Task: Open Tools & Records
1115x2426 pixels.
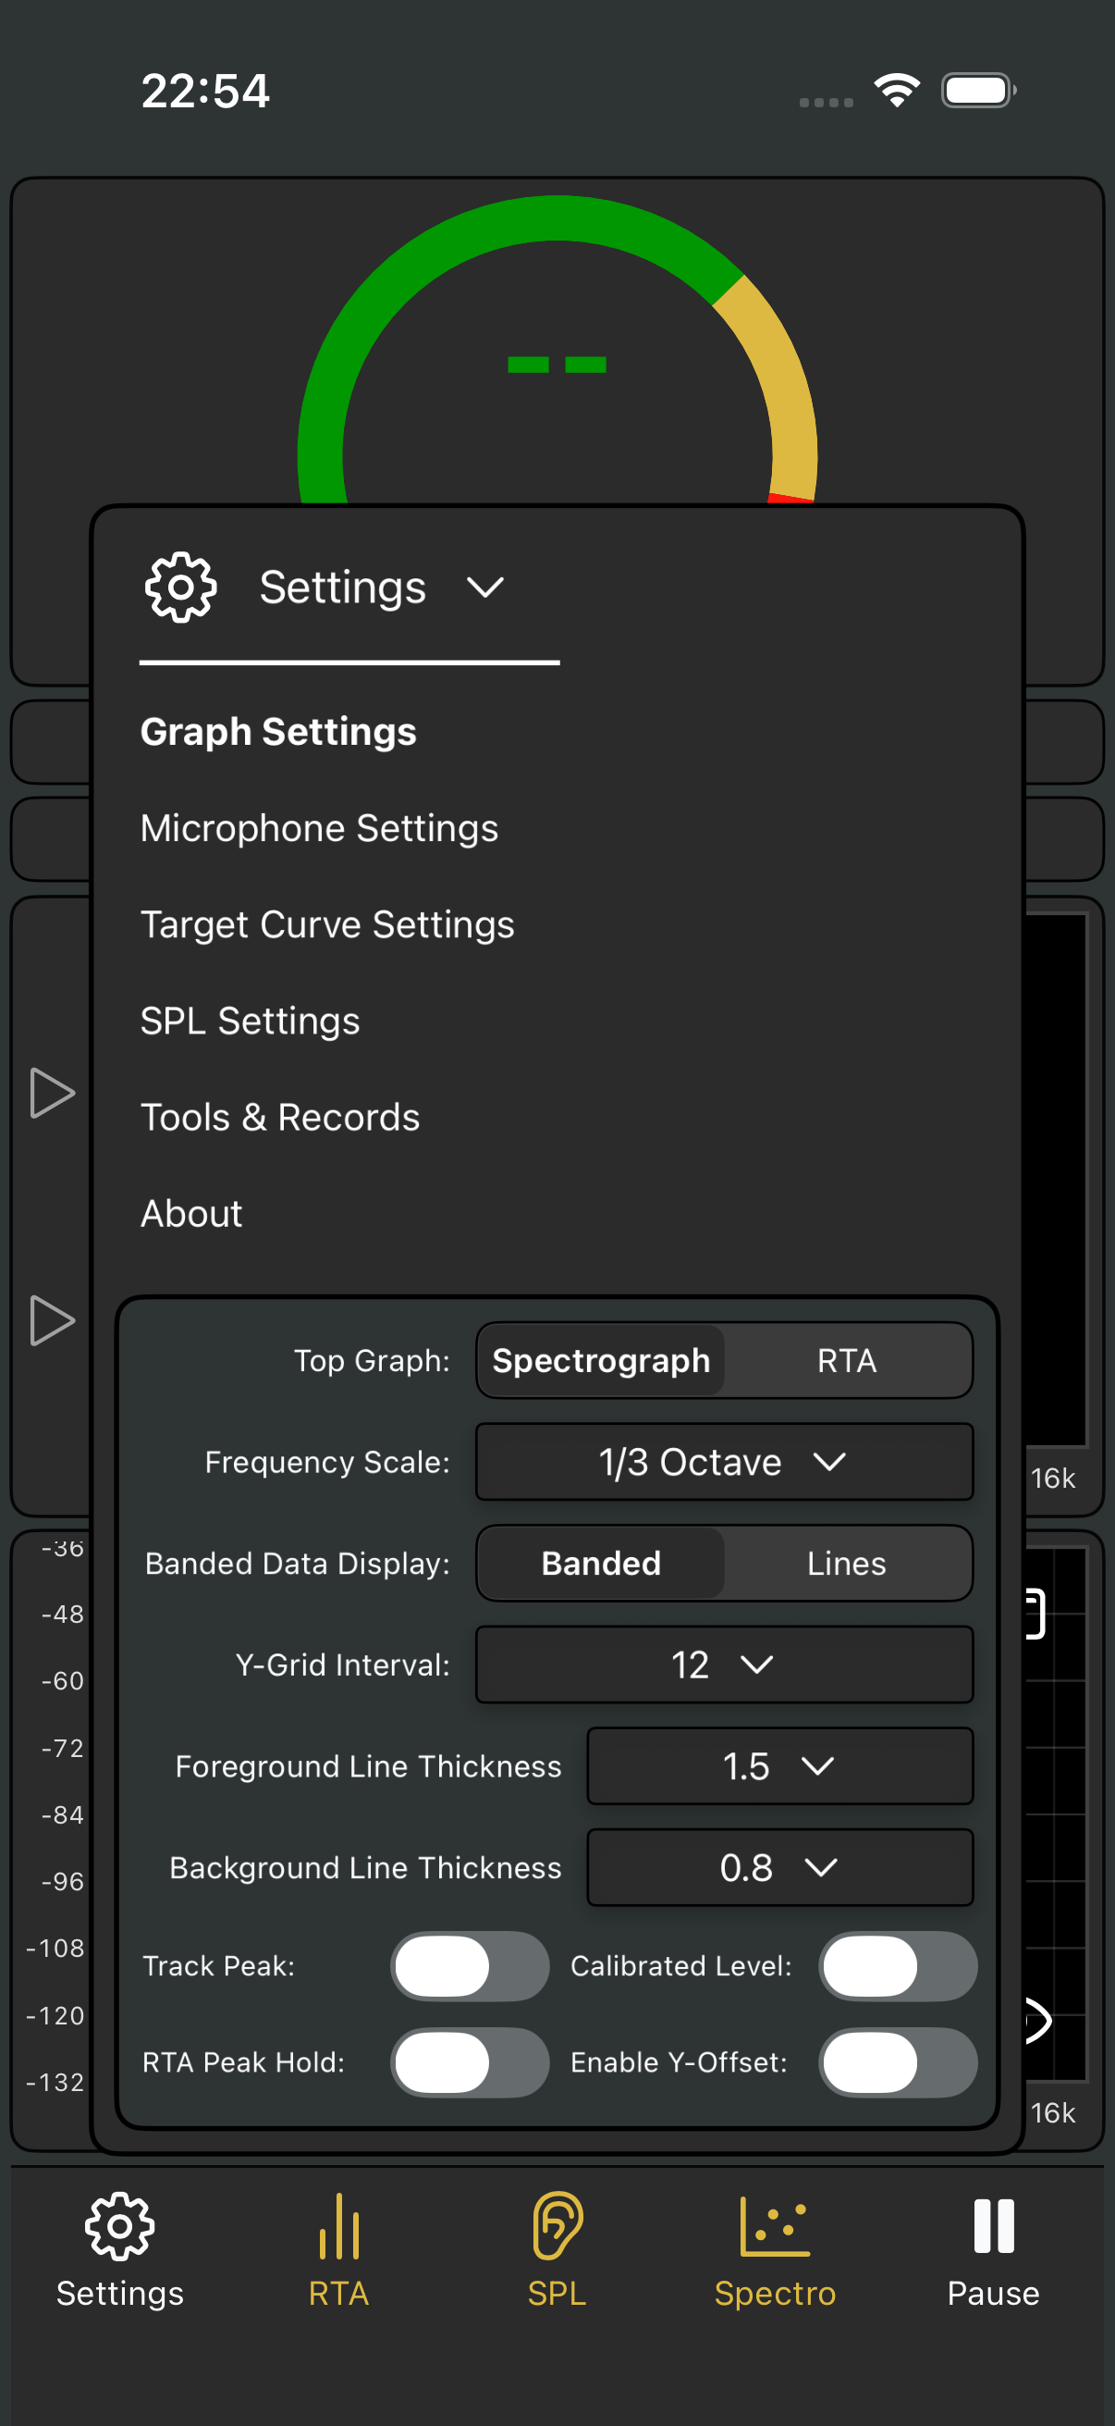Action: coord(280,1118)
